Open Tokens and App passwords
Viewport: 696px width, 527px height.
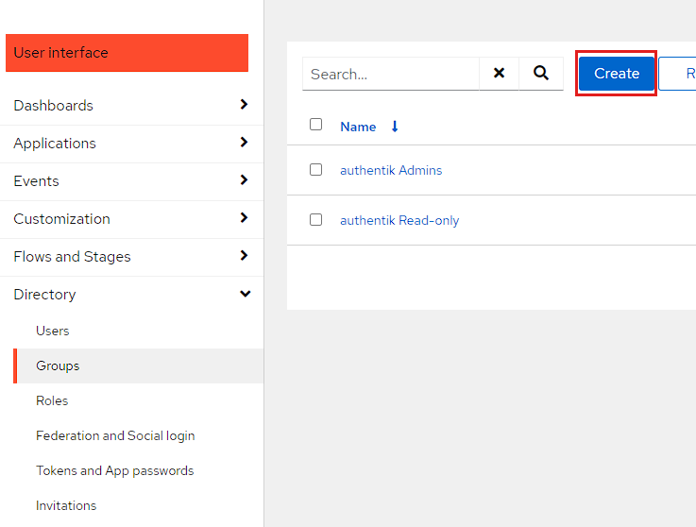114,470
